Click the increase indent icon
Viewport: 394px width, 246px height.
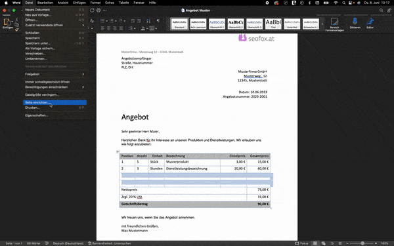(x=139, y=21)
